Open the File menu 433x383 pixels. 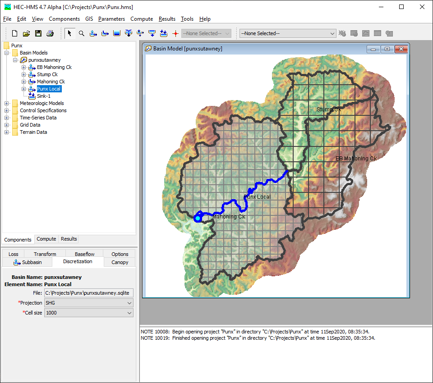[x=7, y=19]
